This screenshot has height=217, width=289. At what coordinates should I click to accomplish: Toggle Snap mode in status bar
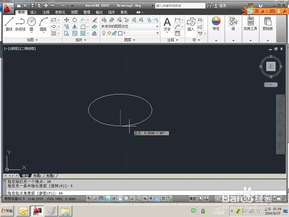coord(95,198)
